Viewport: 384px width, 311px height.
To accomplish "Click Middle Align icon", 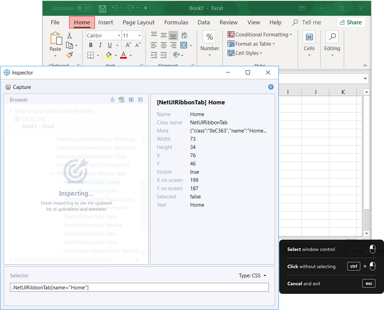I will point(164,35).
